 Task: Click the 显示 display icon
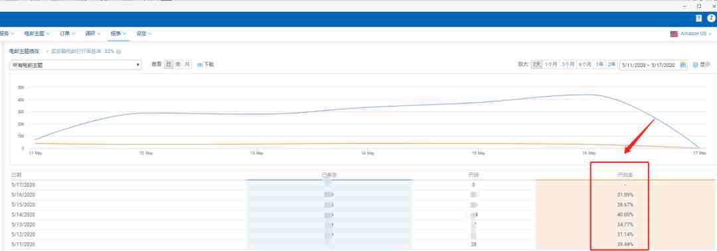(x=696, y=65)
